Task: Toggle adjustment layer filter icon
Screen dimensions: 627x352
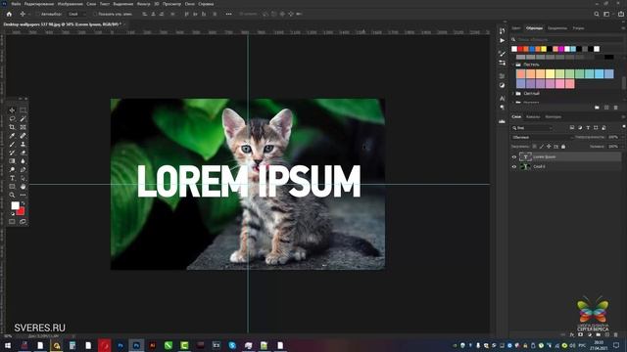Action: [580, 128]
